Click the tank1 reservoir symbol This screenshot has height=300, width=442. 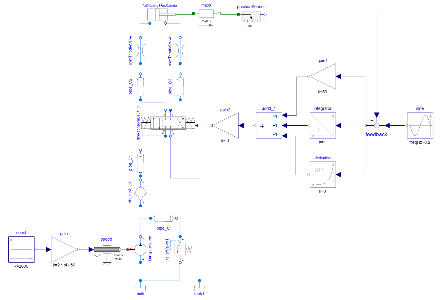(199, 288)
